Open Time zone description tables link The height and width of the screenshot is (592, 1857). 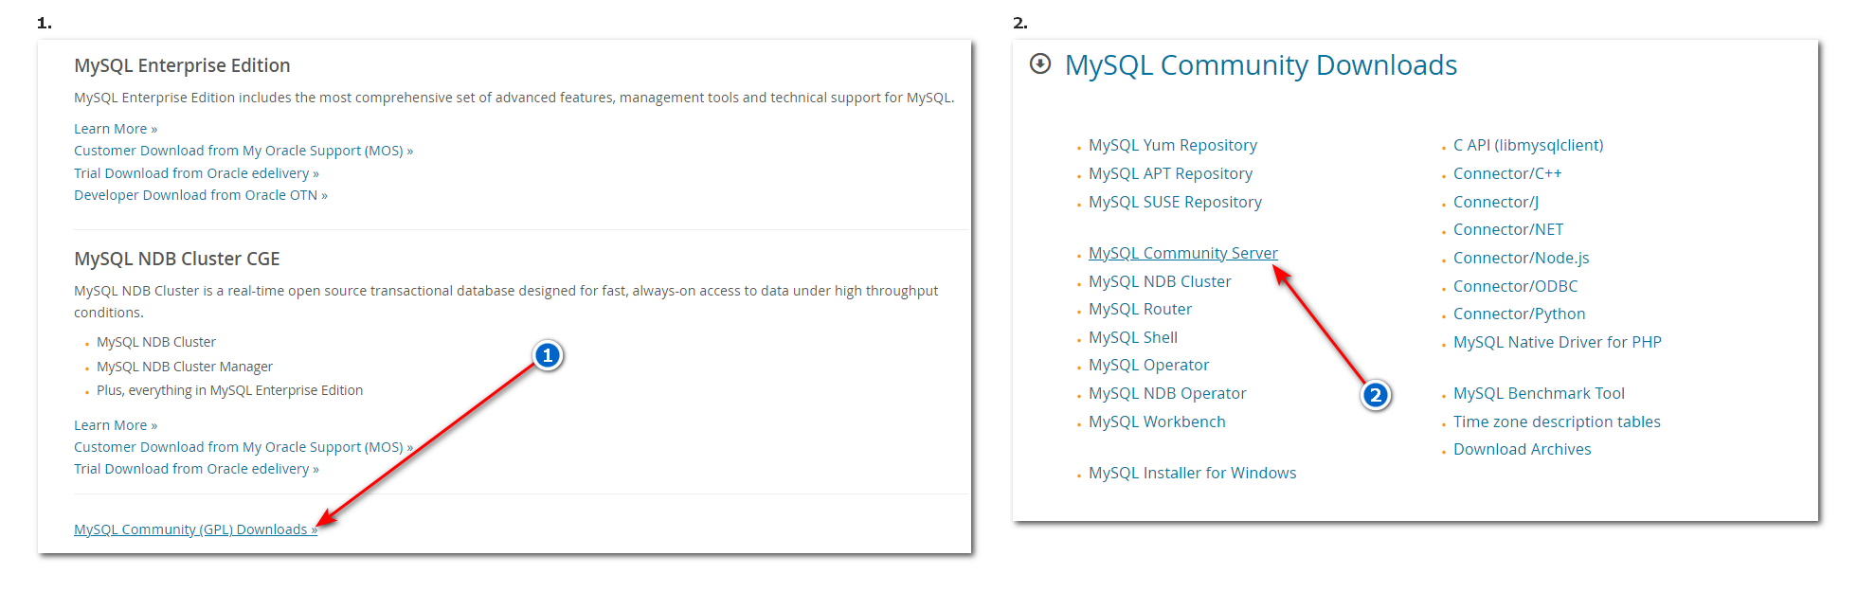pos(1557,422)
